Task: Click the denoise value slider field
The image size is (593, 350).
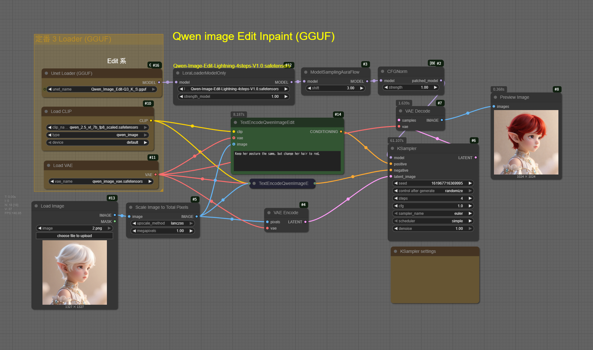Action: tap(433, 229)
